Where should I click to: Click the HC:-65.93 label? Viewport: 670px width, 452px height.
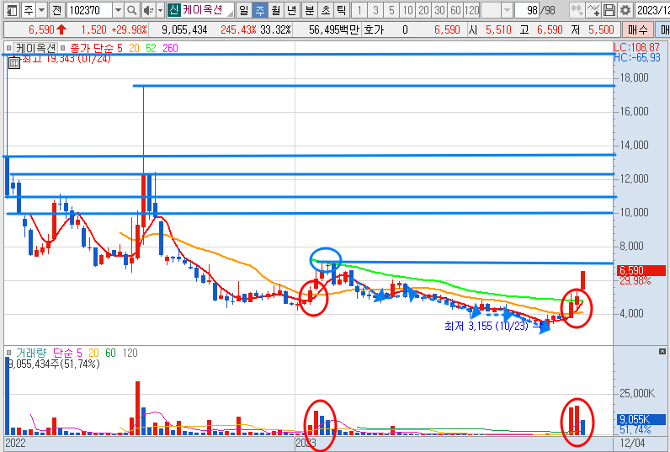point(636,57)
